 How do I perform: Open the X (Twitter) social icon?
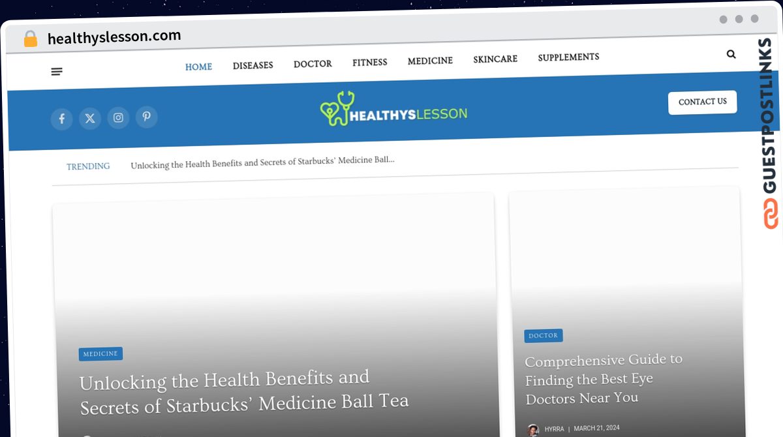(x=90, y=118)
